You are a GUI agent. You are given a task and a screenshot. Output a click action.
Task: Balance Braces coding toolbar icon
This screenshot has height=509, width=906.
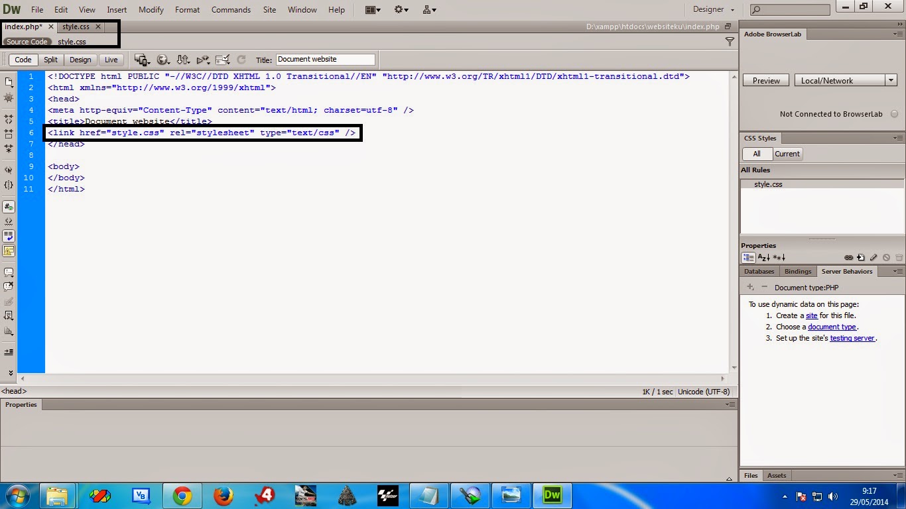(9, 185)
